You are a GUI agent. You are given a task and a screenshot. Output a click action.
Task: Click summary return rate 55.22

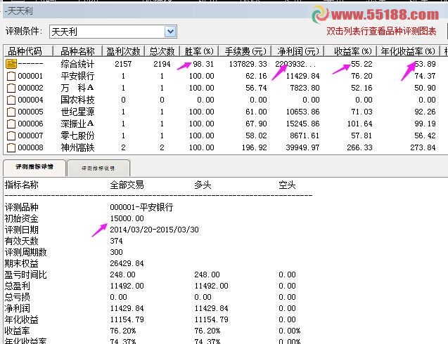(361, 64)
